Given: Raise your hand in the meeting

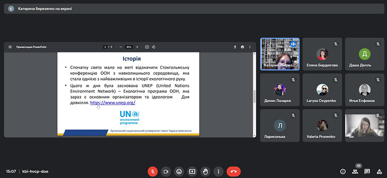Looking at the screenshot, I should click(206, 171).
